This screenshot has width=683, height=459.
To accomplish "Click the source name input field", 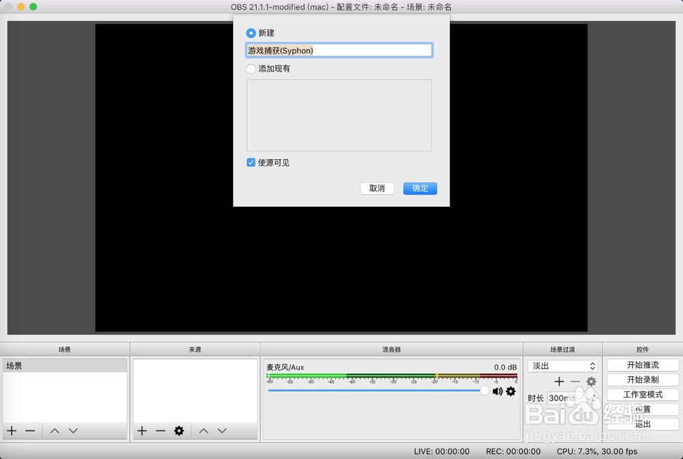I will [x=339, y=51].
